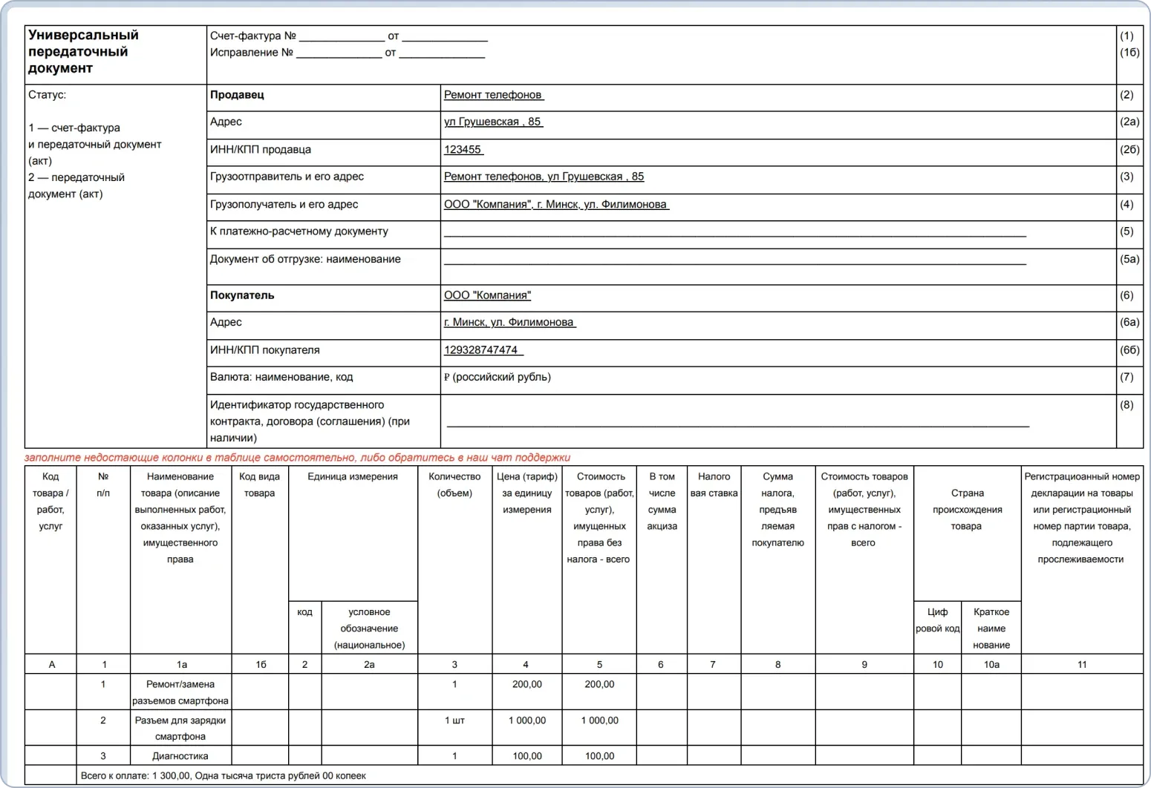Click the price cell '1 000,00' in column 4
1151x788 pixels.
(x=526, y=720)
